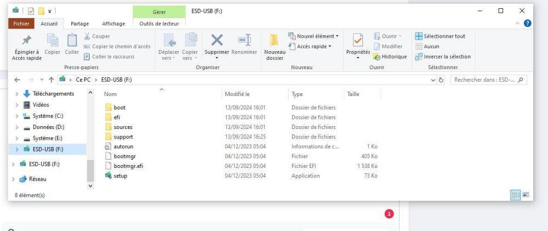Select Système (E:) drive

[48, 138]
